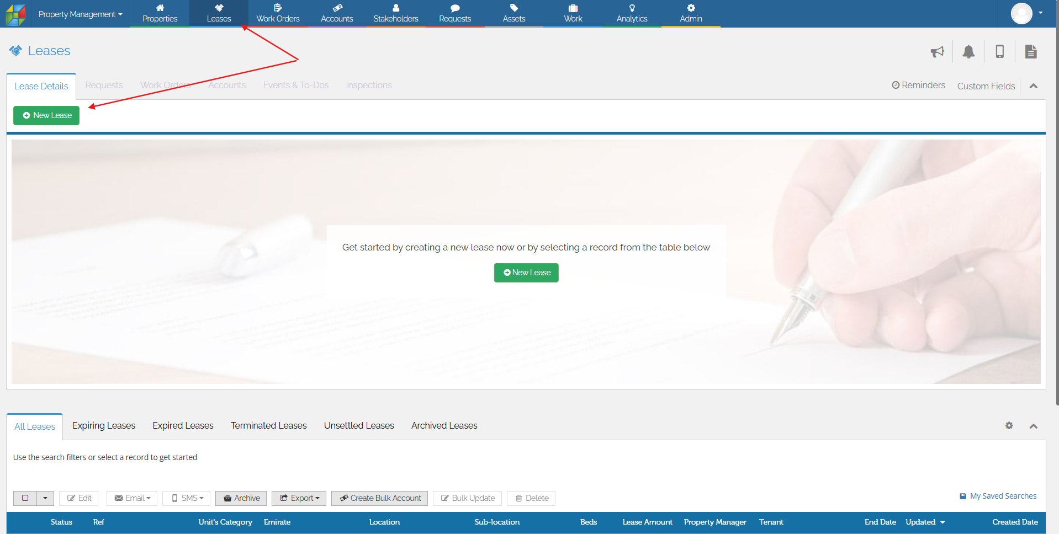The height and width of the screenshot is (534, 1059).
Task: Click the top-left green New Lease button
Action: (x=46, y=115)
